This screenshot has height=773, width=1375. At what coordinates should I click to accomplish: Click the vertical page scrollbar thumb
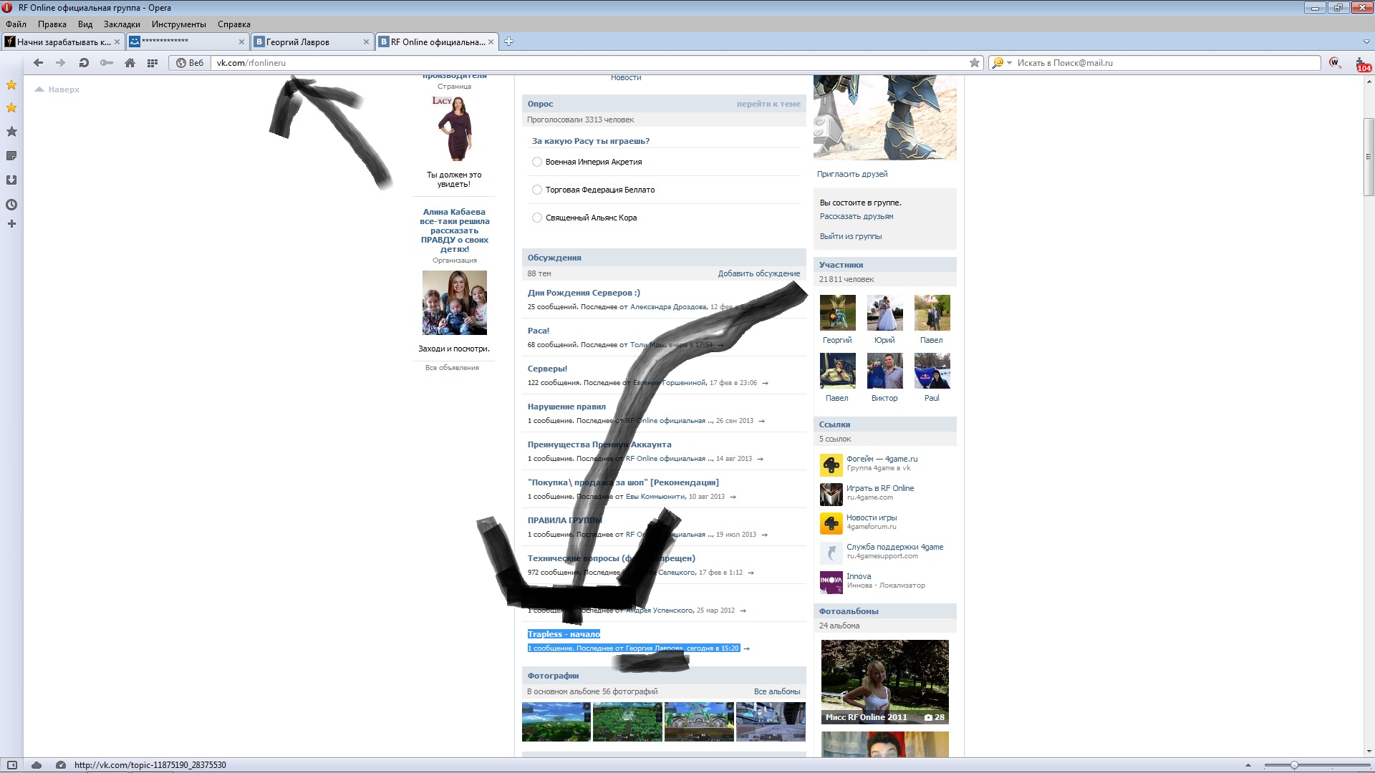(x=1369, y=157)
